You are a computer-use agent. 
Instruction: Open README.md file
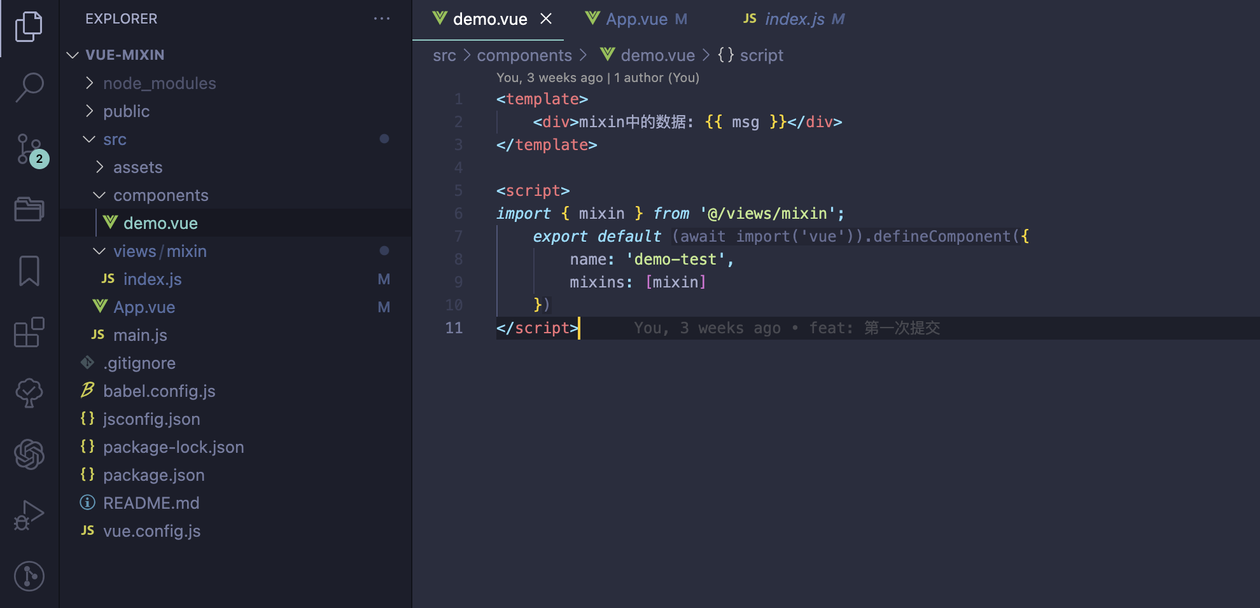click(x=235, y=503)
